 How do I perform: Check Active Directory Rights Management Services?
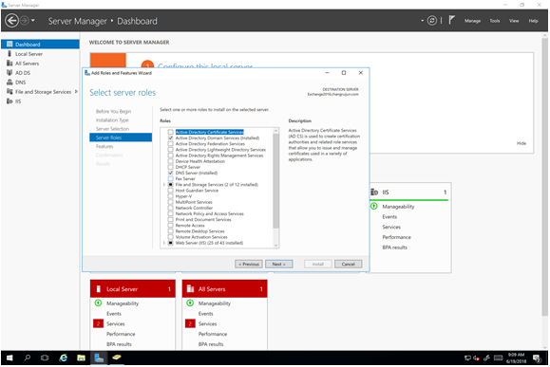170,156
